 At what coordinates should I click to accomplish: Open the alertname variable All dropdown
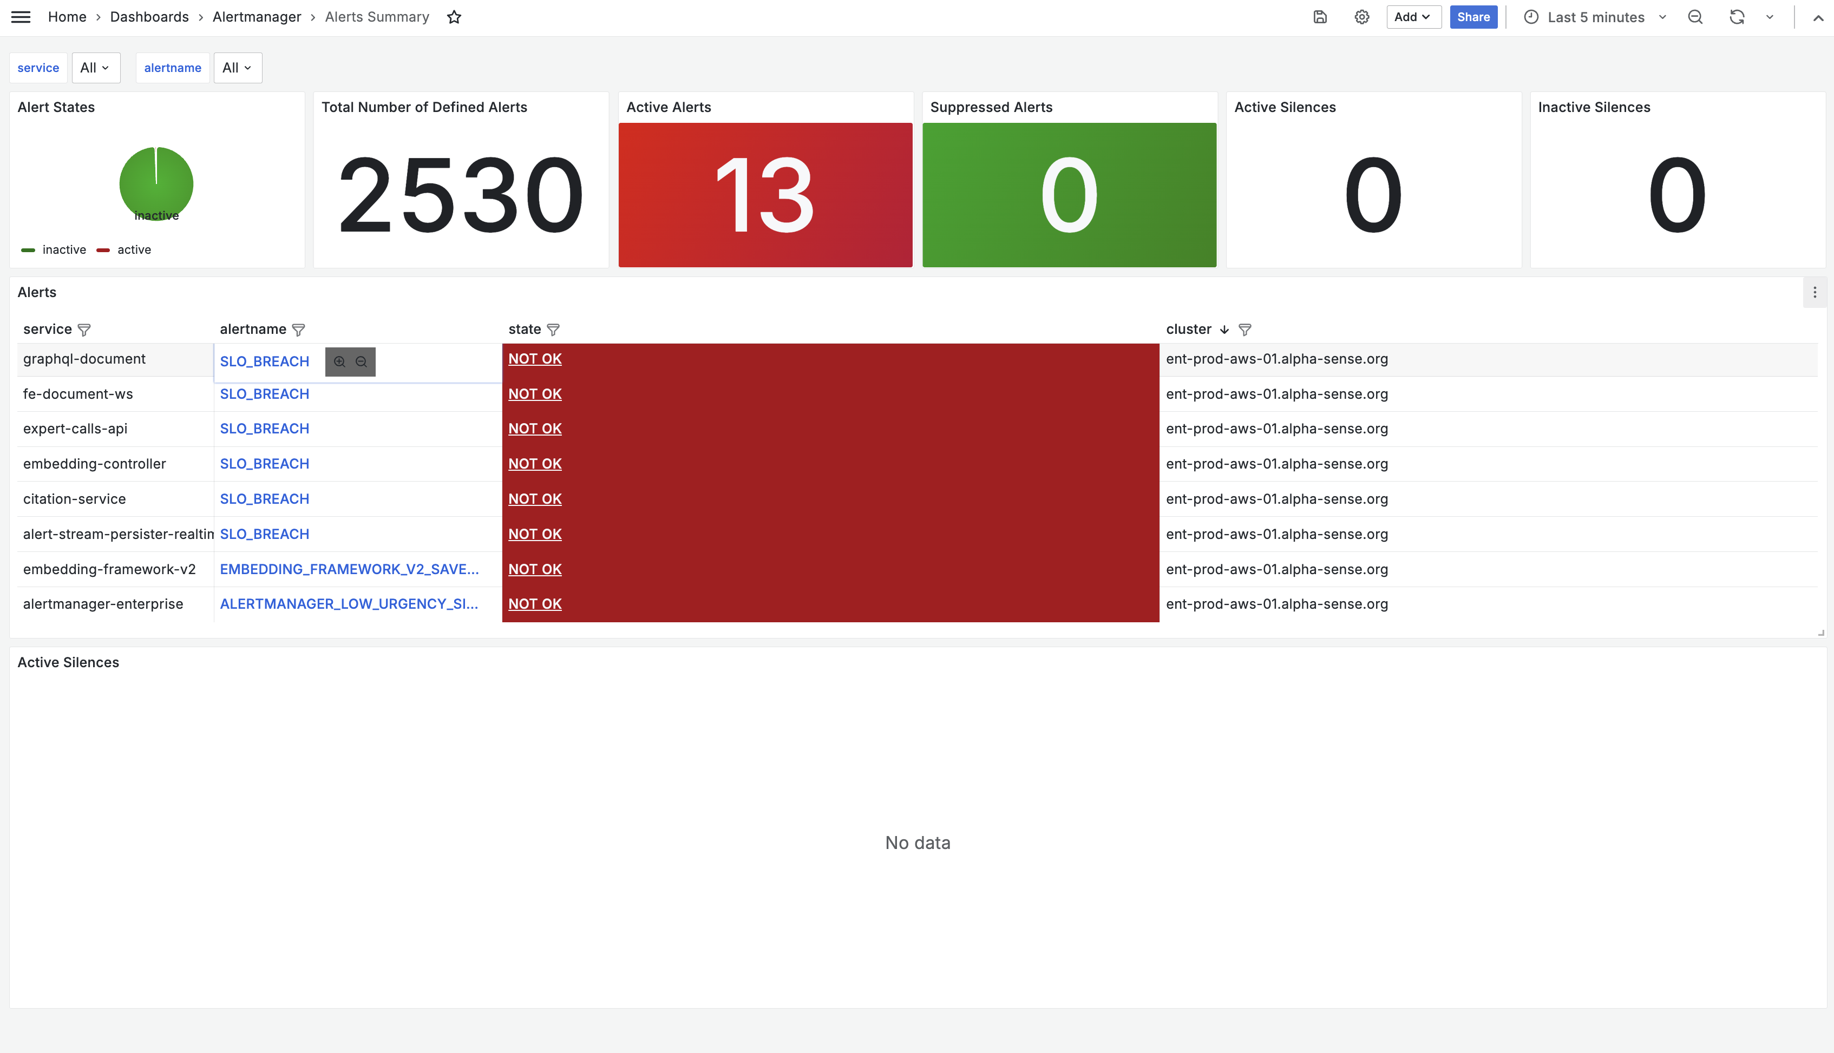coord(237,67)
